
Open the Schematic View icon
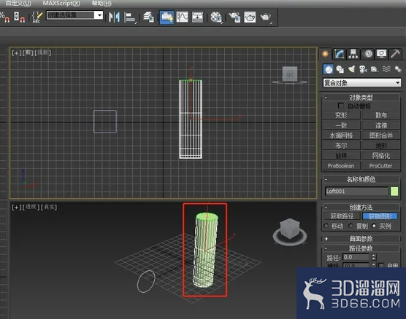click(197, 17)
